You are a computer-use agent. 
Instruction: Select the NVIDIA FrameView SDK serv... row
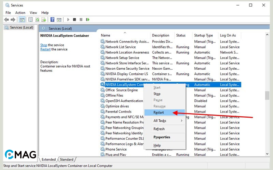(171, 79)
